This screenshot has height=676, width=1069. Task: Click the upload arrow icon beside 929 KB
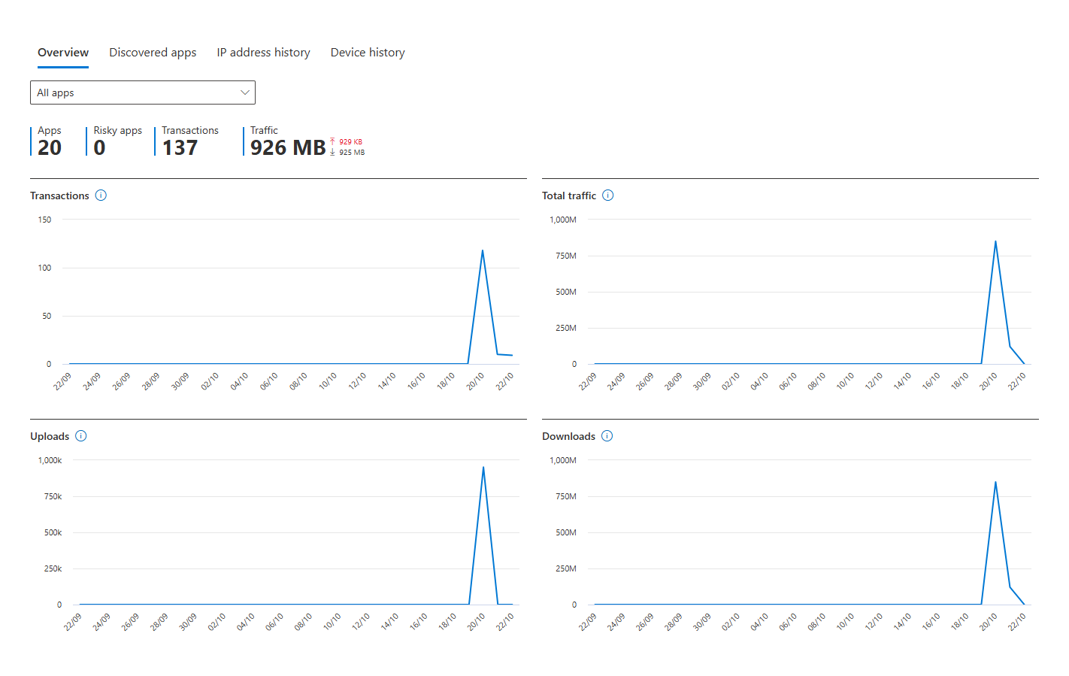(x=332, y=141)
